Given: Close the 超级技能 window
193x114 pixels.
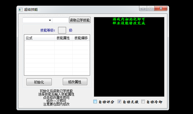Looking at the screenshot, I should pos(161,8).
